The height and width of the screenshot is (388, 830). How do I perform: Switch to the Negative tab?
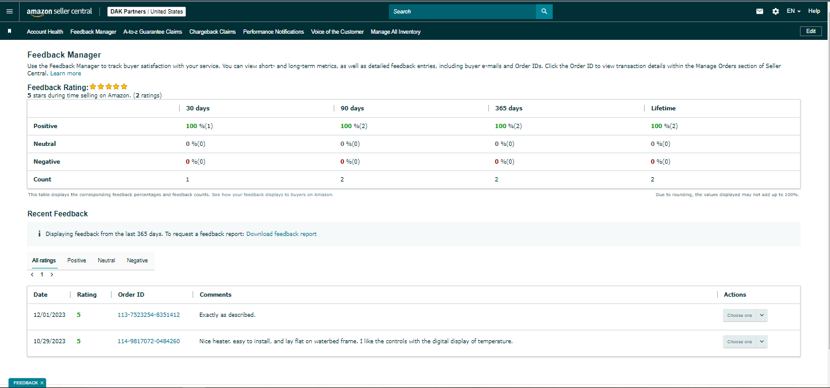click(x=137, y=261)
